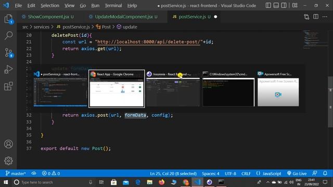Viewport: 333px width, 187px height.
Task: Toggle the primary side bar layout icon
Action: (x=268, y=5)
